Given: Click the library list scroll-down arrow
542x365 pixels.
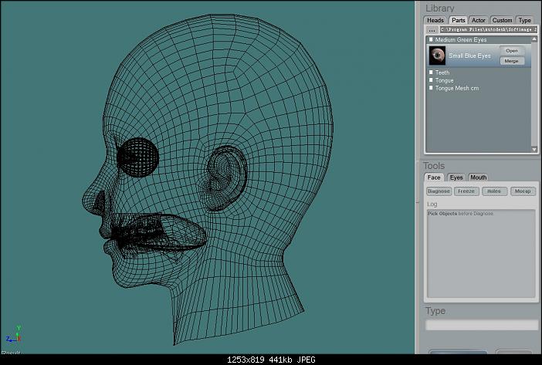Looking at the screenshot, I should [534, 149].
